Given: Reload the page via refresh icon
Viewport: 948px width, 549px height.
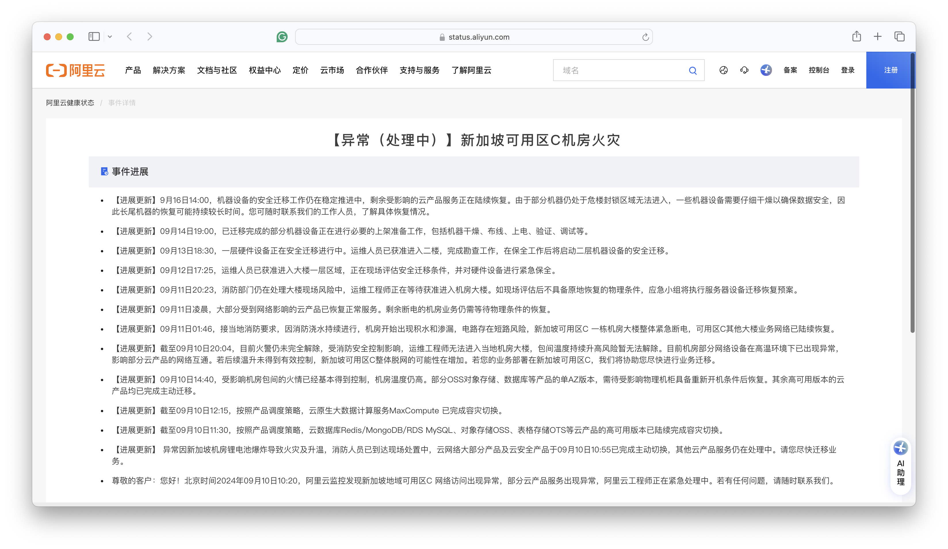Looking at the screenshot, I should tap(645, 37).
